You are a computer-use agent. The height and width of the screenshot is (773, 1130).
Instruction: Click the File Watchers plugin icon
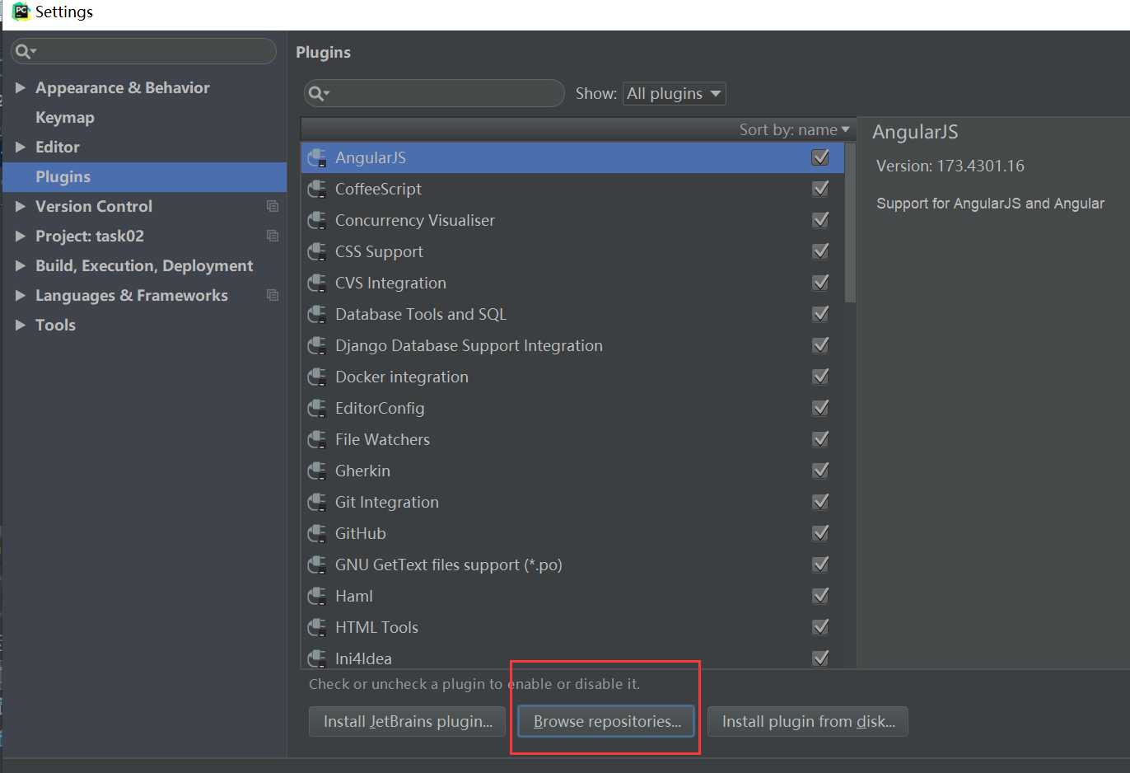(317, 440)
